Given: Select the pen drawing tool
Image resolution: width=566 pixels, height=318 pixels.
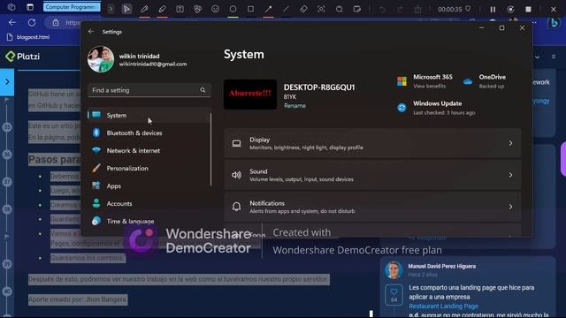Looking at the screenshot, I should 144,9.
